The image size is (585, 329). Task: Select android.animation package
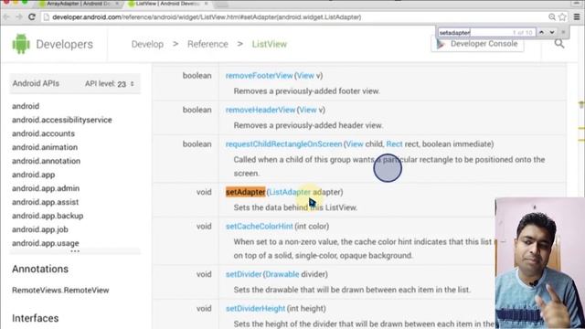click(45, 147)
